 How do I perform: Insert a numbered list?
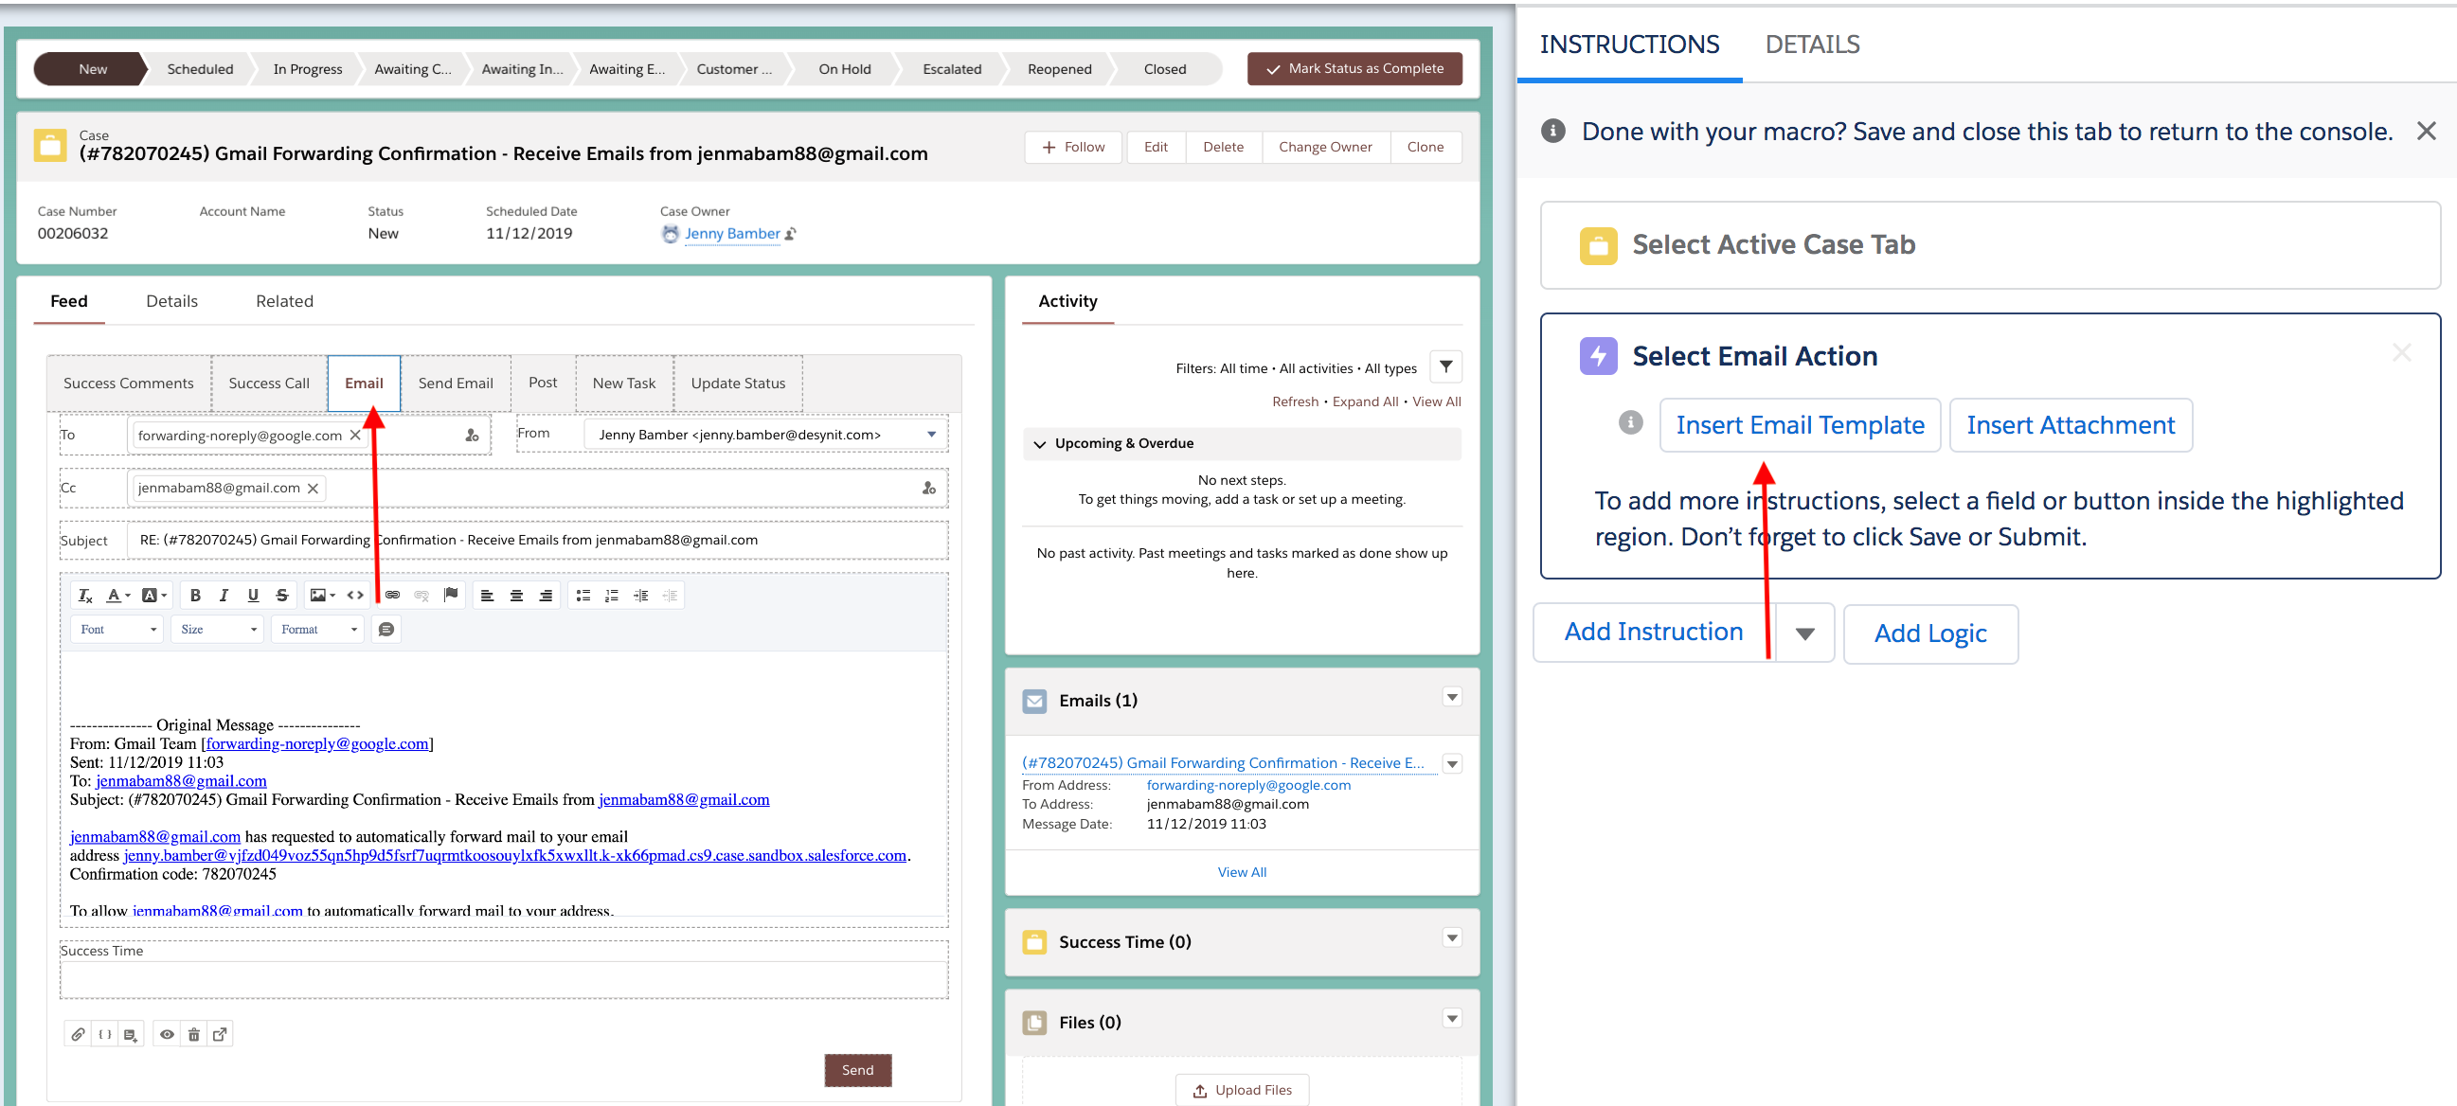click(x=611, y=596)
